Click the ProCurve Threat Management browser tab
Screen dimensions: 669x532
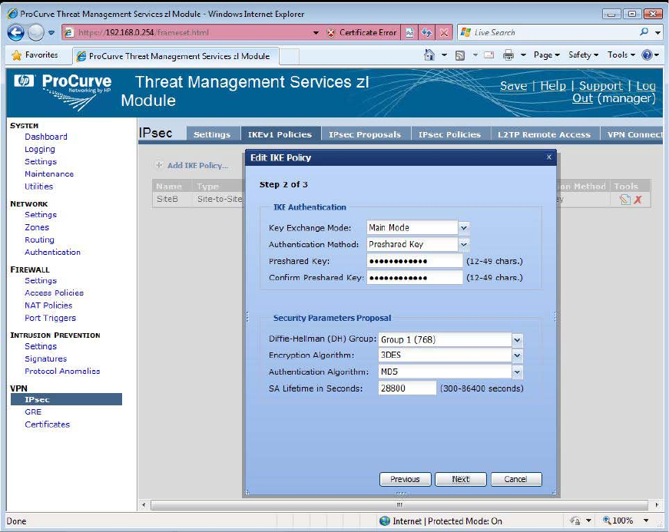[x=176, y=56]
